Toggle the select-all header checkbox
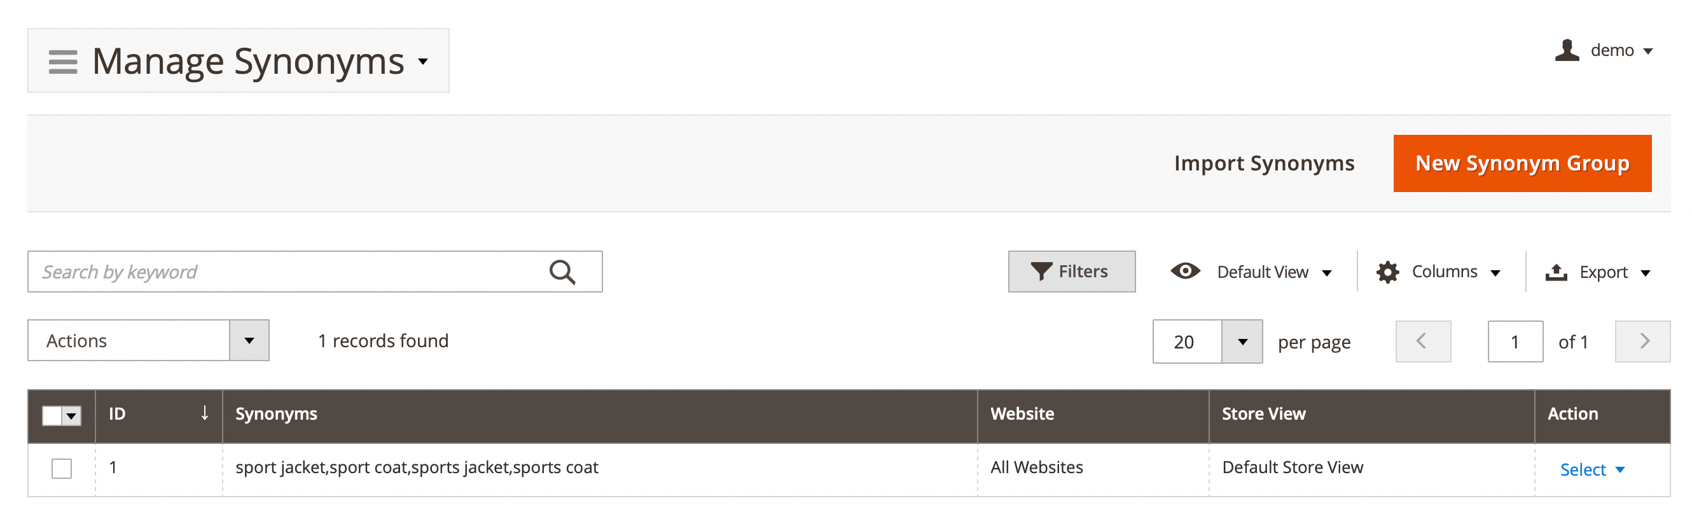This screenshot has height=524, width=1692. point(53,415)
